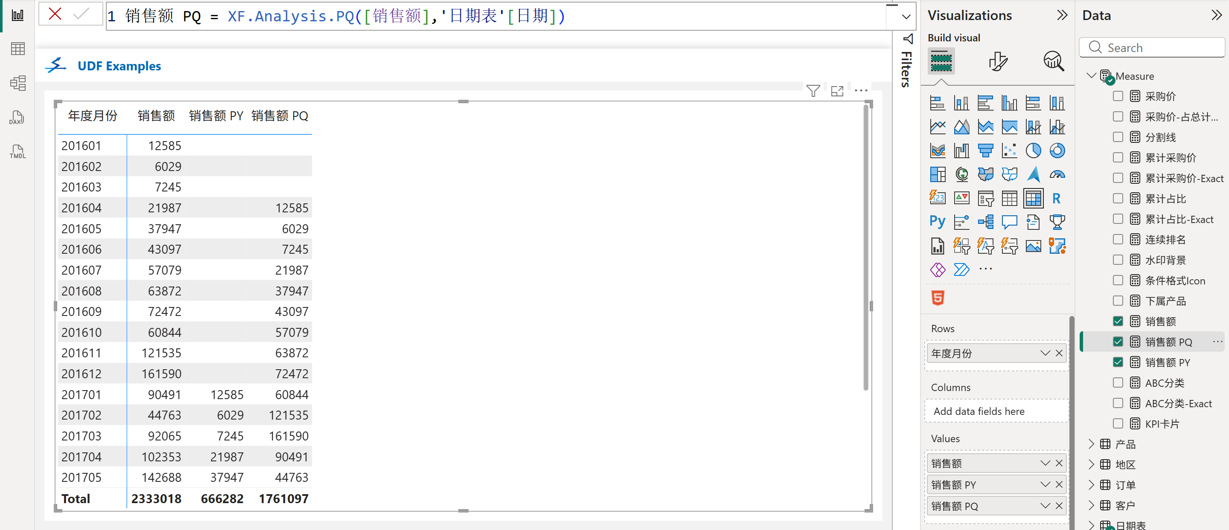
Task: Open dropdown for 年度月份 Rows field
Action: (x=1045, y=353)
